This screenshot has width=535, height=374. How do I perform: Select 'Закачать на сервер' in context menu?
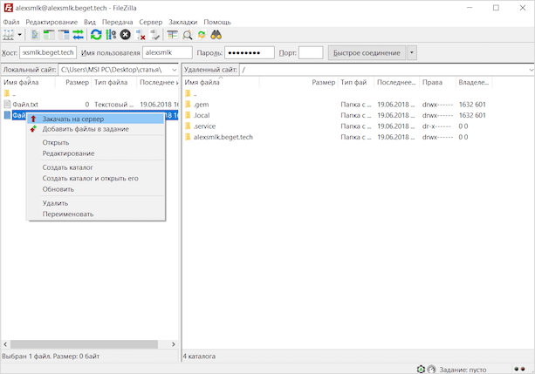click(73, 119)
